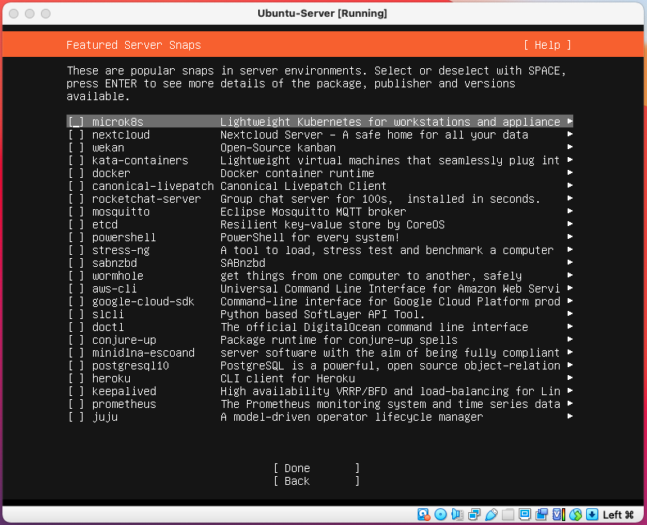
Task: Enable the kata-containers checkbox
Action: (x=76, y=160)
